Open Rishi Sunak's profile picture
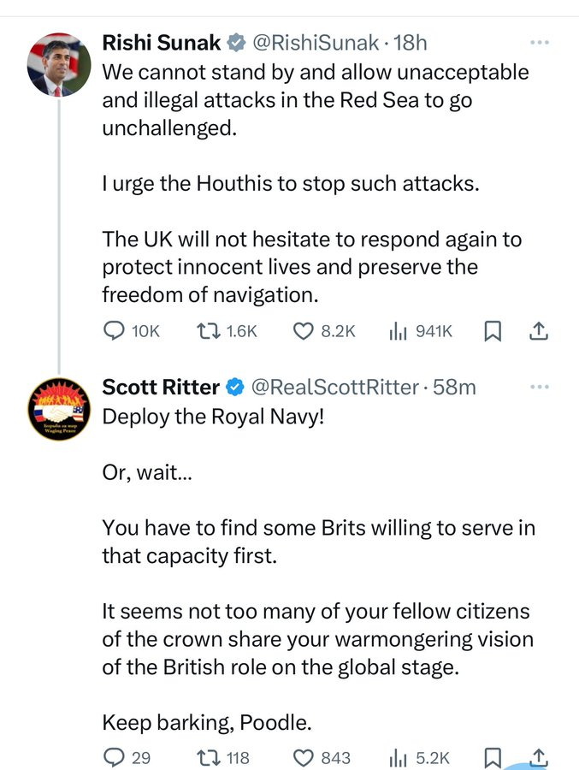The height and width of the screenshot is (770, 579). (59, 65)
